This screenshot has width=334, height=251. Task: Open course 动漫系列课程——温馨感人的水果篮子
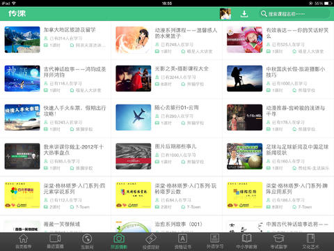[x=186, y=33]
